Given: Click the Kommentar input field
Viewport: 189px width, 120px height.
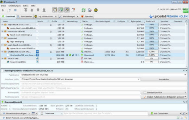Looking at the screenshot, I should point(80,92).
